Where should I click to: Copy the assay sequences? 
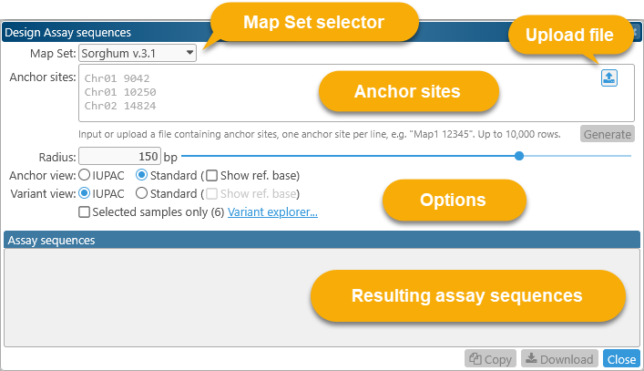[x=490, y=359]
